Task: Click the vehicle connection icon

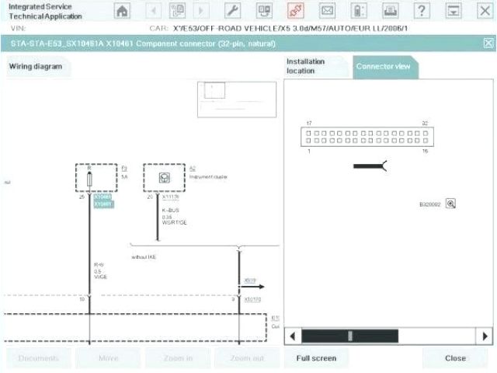Action: coord(295,11)
